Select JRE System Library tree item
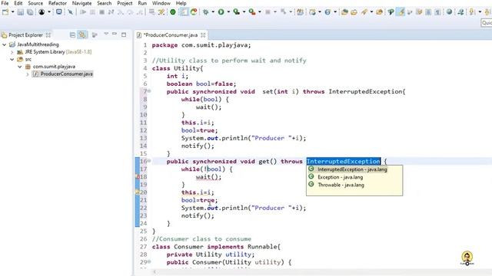Screen dimensions: 492x276 click(55, 52)
